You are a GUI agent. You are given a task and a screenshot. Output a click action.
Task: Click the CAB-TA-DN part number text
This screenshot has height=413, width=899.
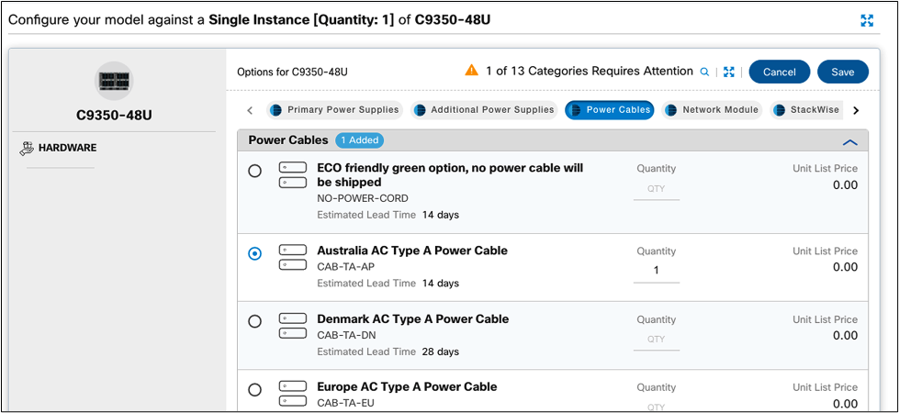coord(346,335)
